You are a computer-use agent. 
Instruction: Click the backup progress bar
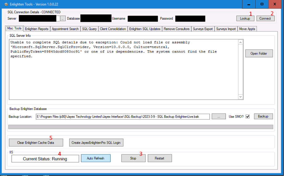click(141, 127)
